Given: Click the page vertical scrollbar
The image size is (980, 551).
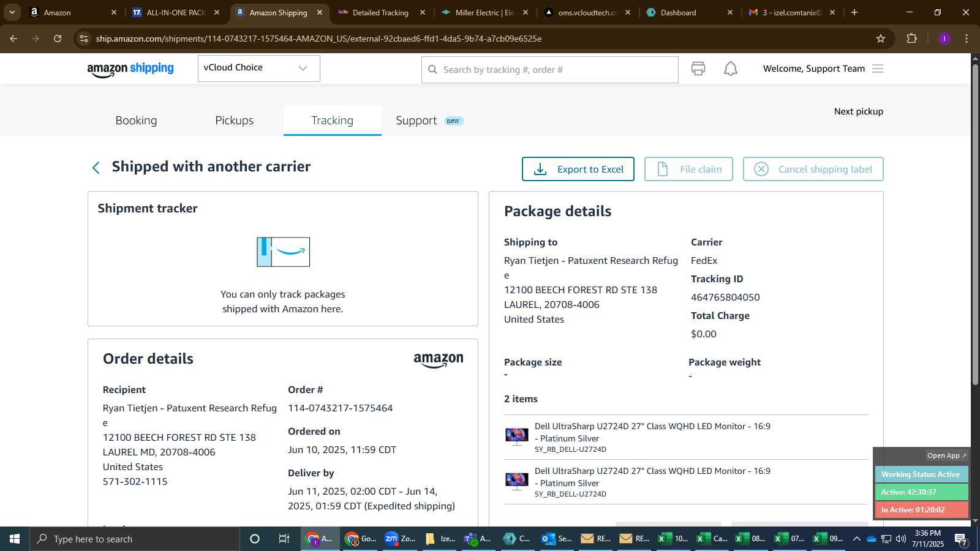Looking at the screenshot, I should pos(975,223).
